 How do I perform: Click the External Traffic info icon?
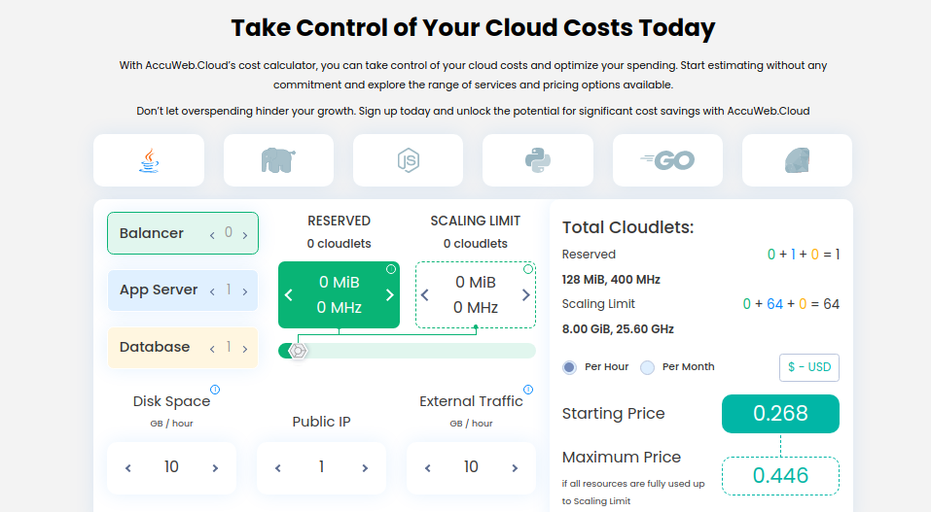pos(528,390)
